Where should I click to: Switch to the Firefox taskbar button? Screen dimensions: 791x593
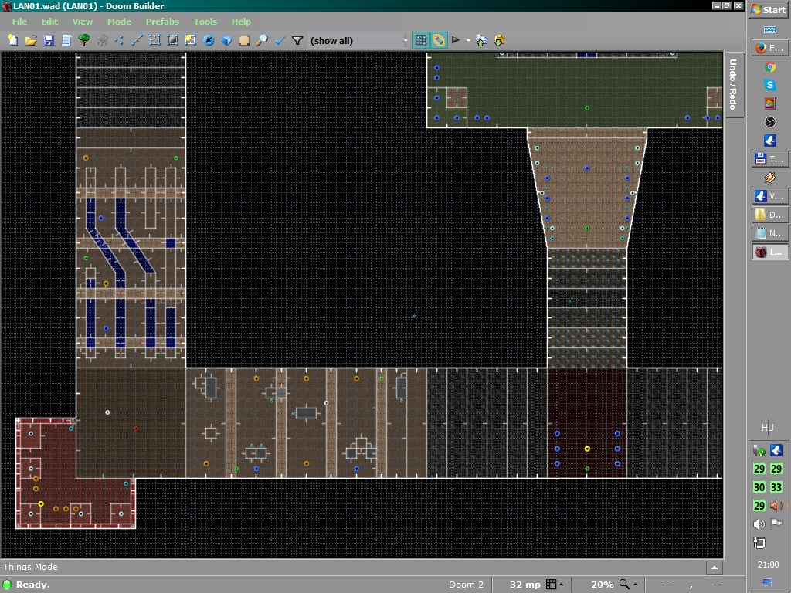pos(770,48)
